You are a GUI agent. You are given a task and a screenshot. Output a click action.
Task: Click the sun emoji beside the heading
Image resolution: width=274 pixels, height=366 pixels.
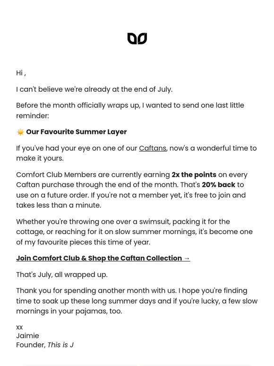20,132
